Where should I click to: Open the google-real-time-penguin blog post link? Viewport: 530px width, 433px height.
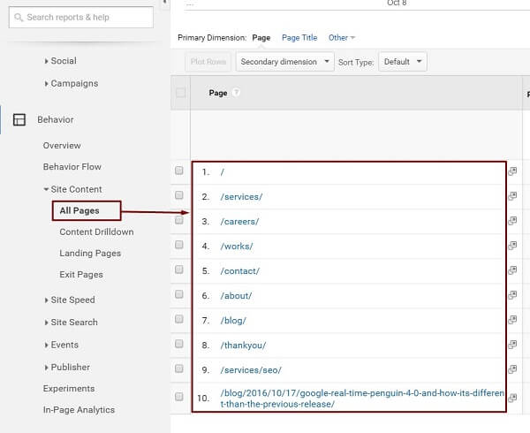(362, 399)
